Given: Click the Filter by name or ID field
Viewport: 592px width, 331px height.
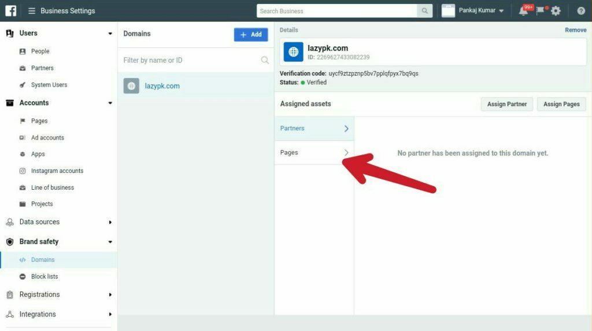Looking at the screenshot, I should pos(191,60).
